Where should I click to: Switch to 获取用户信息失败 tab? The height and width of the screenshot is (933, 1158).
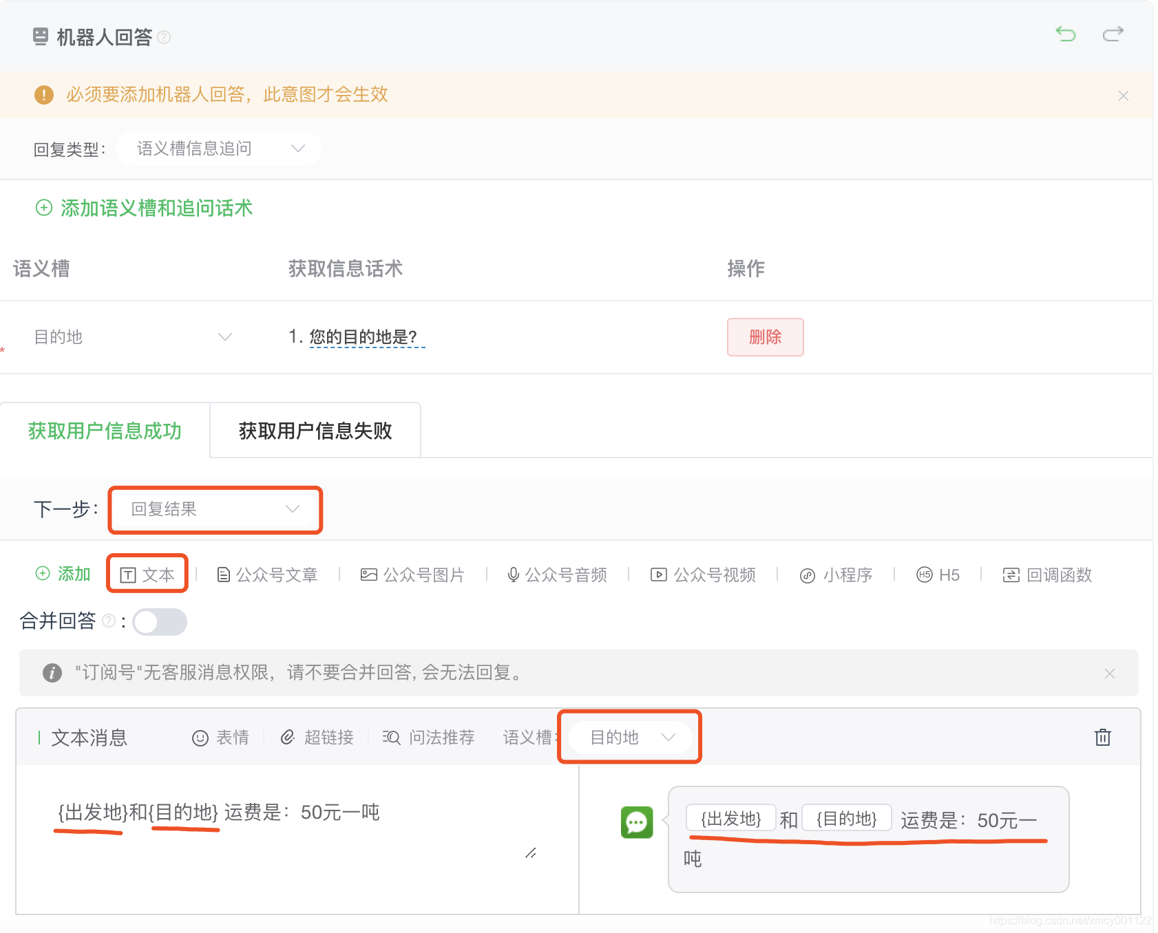[x=315, y=431]
